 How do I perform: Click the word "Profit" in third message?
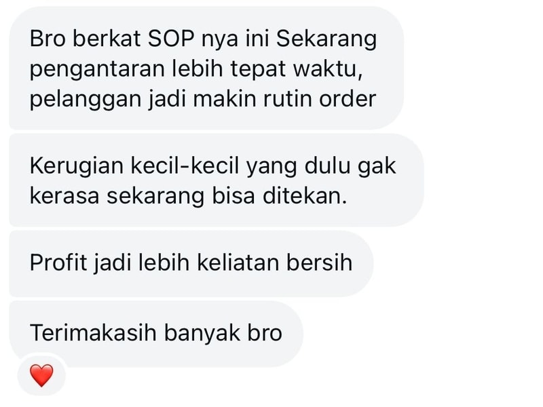58,263
